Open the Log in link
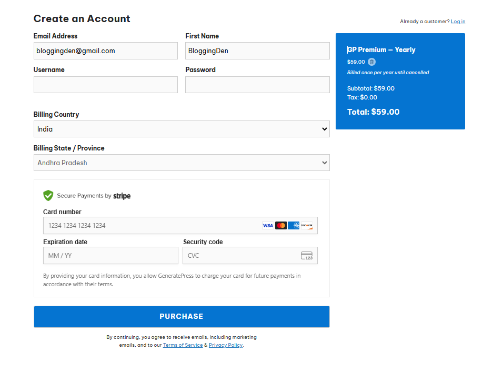 click(458, 21)
